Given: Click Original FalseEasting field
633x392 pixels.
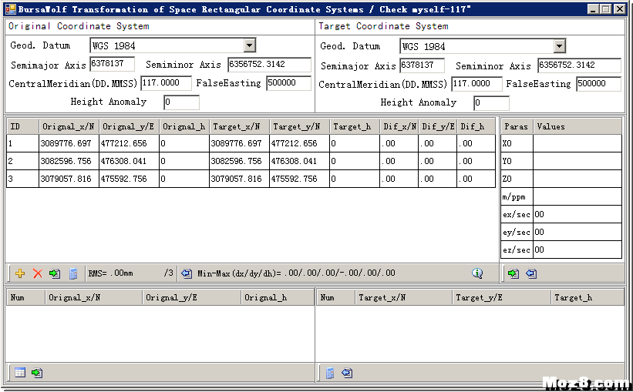Looking at the screenshot, I should click(288, 83).
